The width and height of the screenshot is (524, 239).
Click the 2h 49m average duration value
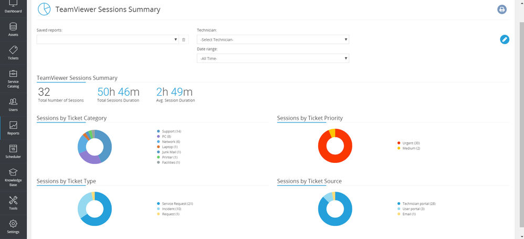click(174, 92)
